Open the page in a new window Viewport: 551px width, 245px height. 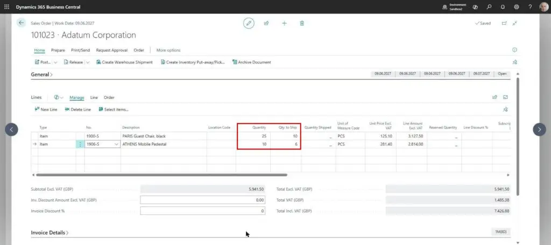click(504, 23)
